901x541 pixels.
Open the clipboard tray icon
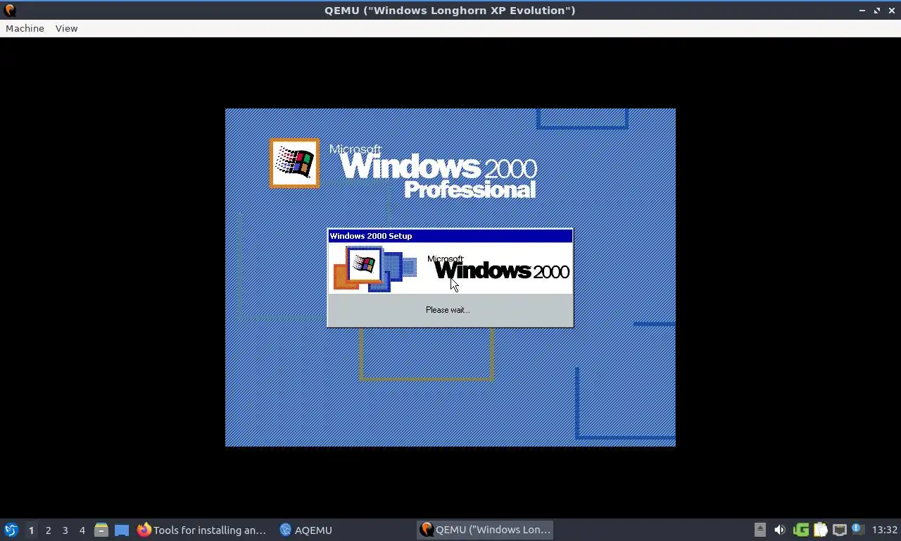[820, 530]
